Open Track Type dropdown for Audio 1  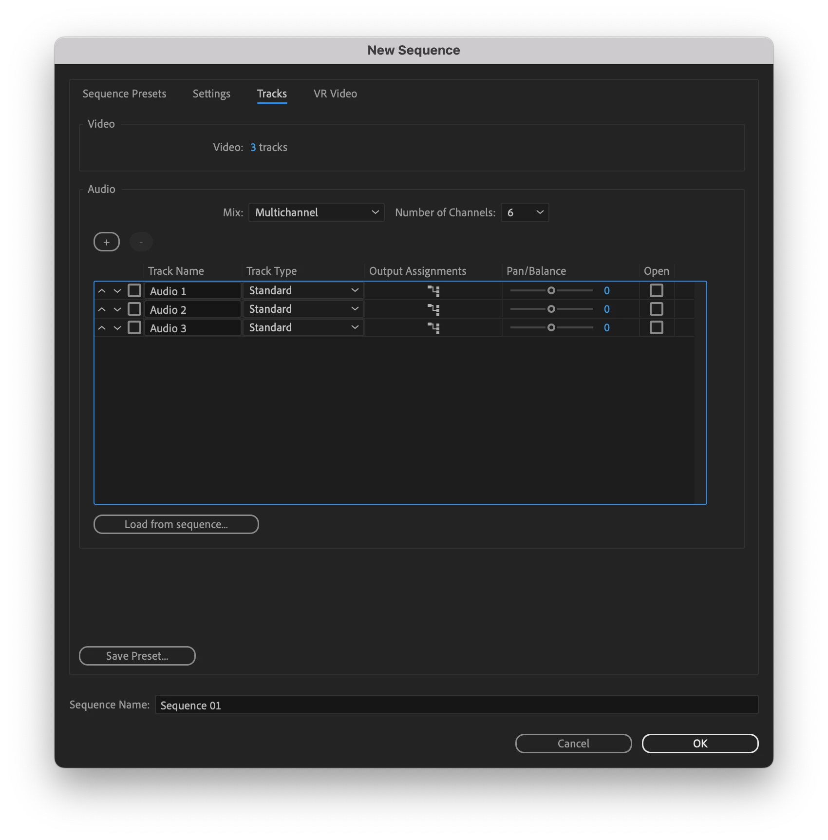pyautogui.click(x=303, y=290)
